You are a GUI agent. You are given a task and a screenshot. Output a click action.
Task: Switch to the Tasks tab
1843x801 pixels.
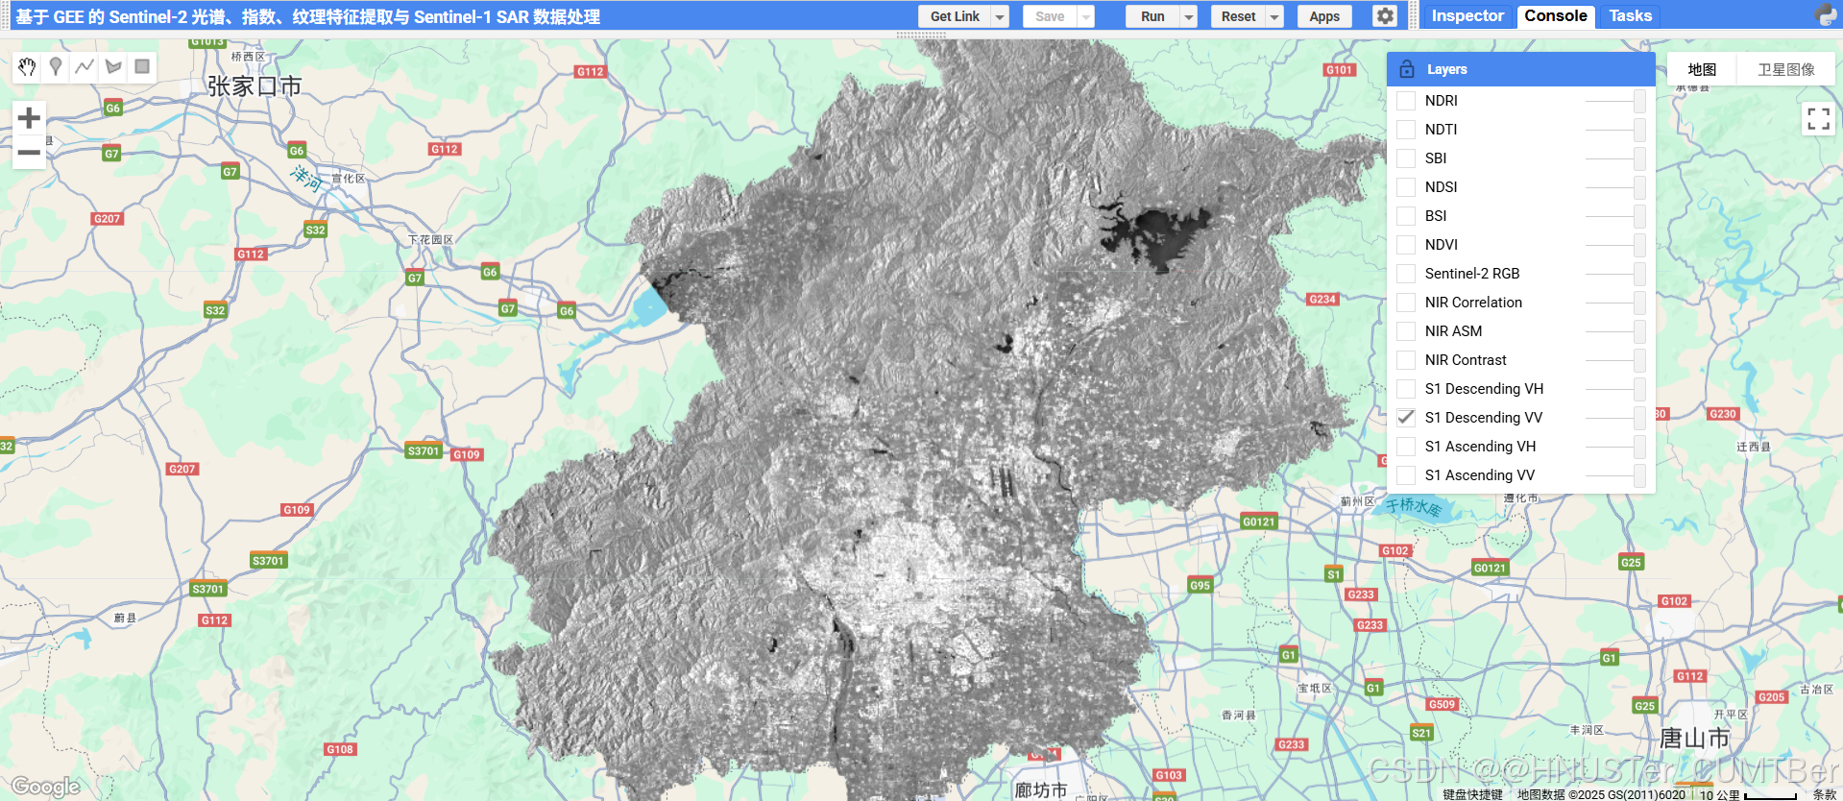coord(1630,15)
